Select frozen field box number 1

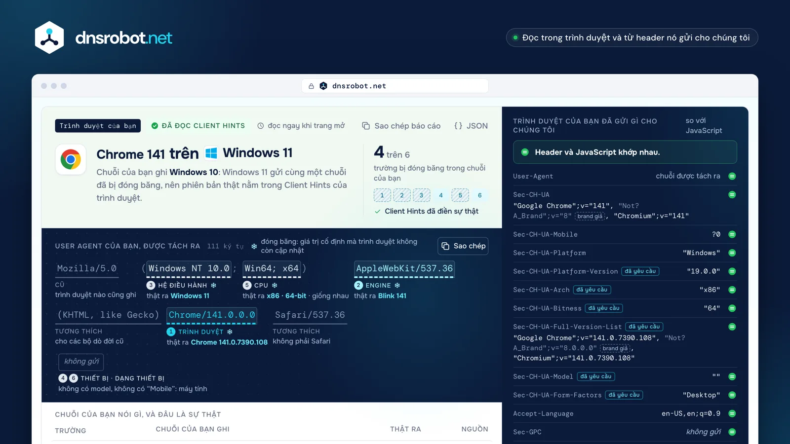click(x=382, y=195)
